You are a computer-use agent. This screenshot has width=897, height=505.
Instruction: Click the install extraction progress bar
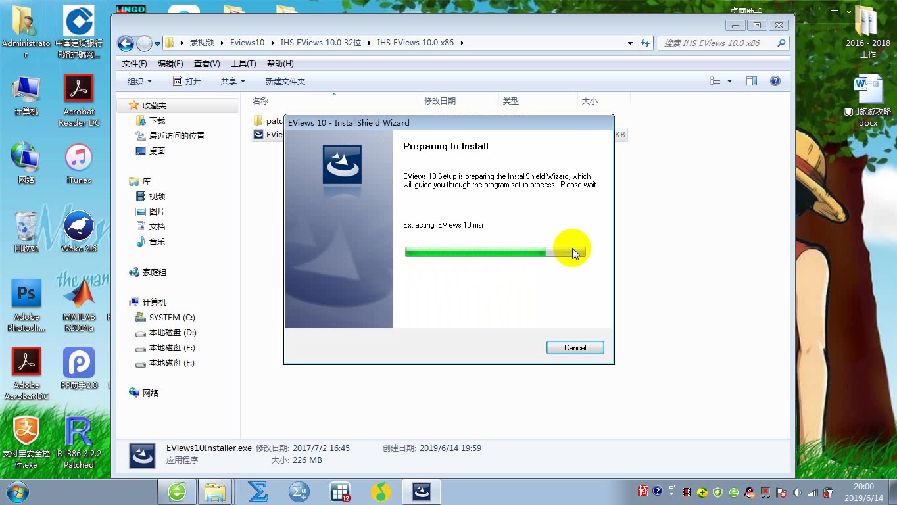(495, 252)
